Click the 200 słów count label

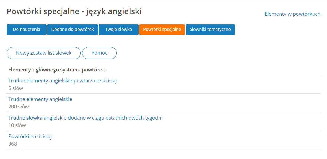point(18,107)
